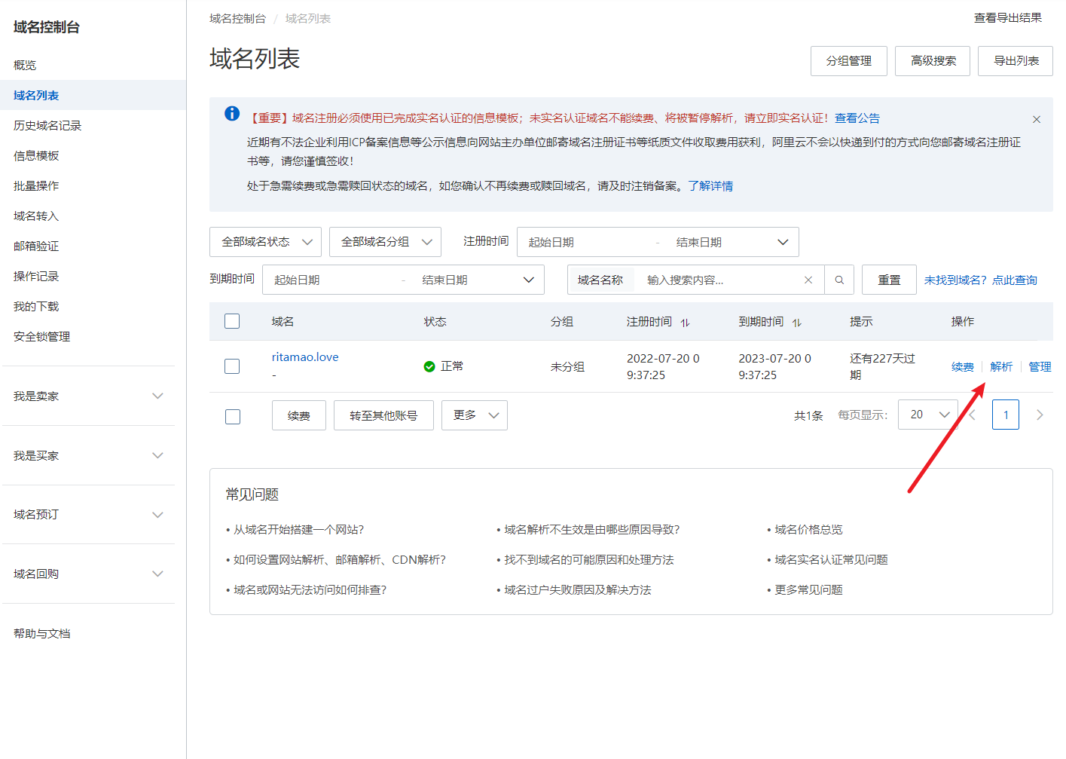Click the search magnifier icon

tap(839, 280)
